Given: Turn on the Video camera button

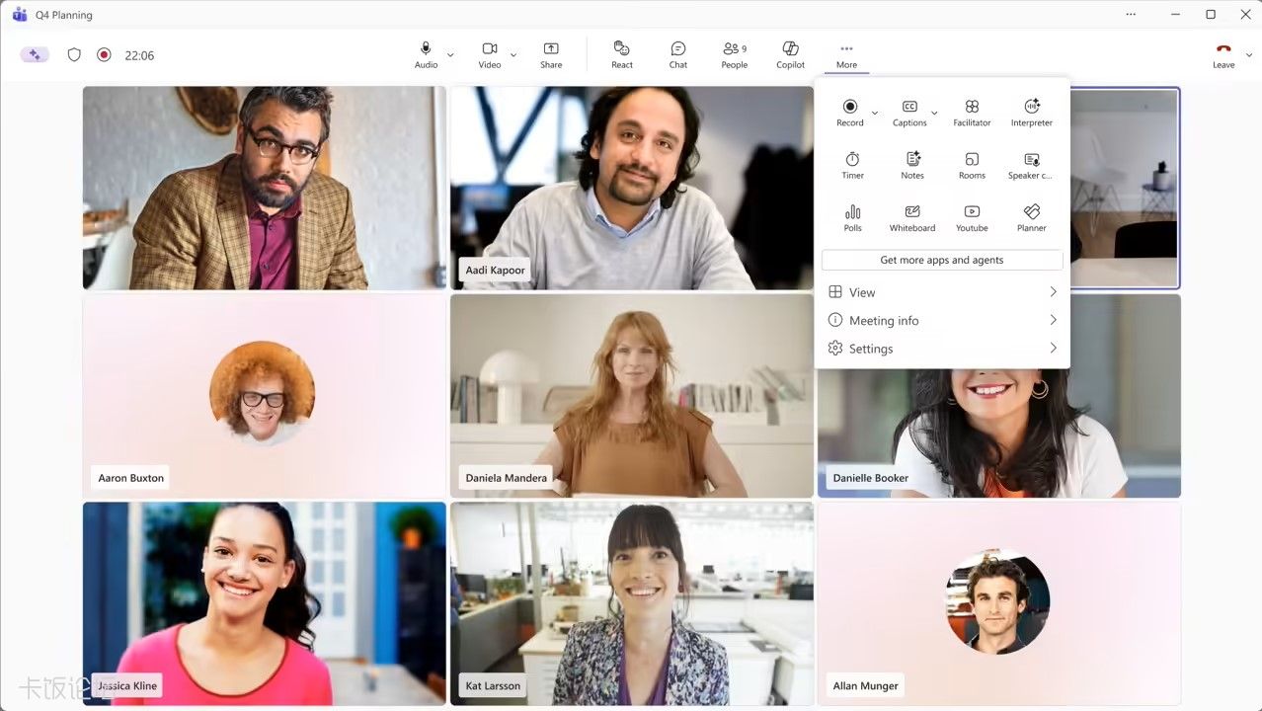Looking at the screenshot, I should click(x=490, y=54).
